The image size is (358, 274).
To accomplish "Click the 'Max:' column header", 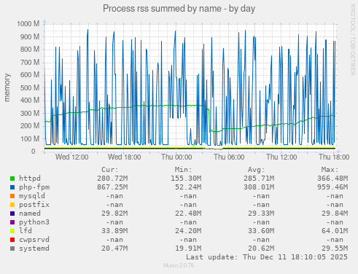I will [x=330, y=170].
